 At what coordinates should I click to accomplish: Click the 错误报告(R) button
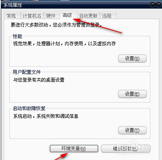125,149
